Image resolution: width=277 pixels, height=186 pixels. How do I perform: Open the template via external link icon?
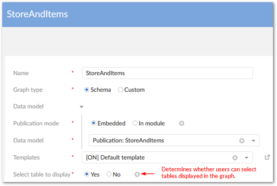(x=267, y=157)
